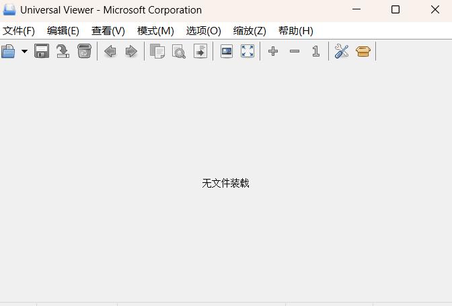The width and height of the screenshot is (452, 306).
Task: Go to previous file with left arrow
Action: pyautogui.click(x=110, y=52)
